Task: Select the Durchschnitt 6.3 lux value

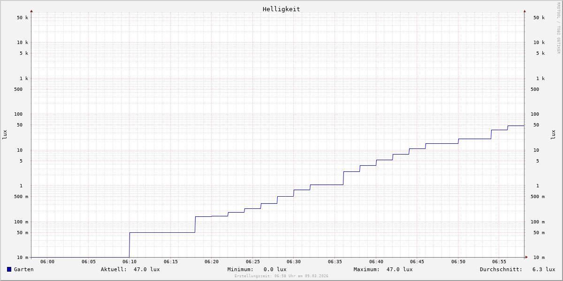Action: tap(543, 269)
